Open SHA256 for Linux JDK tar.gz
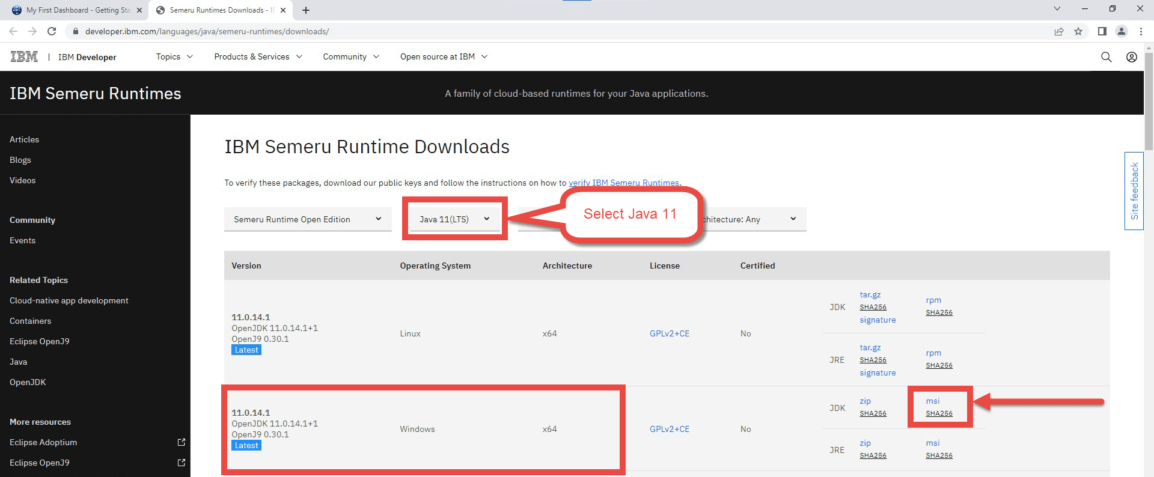The width and height of the screenshot is (1154, 477). coord(873,307)
